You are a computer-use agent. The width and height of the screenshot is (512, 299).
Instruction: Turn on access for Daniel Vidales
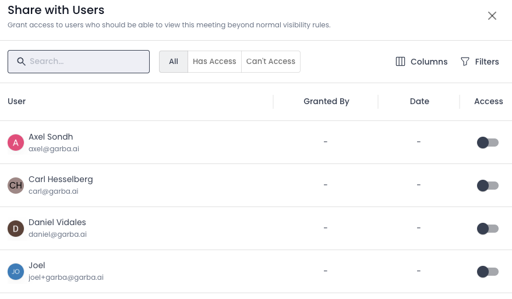[488, 229]
